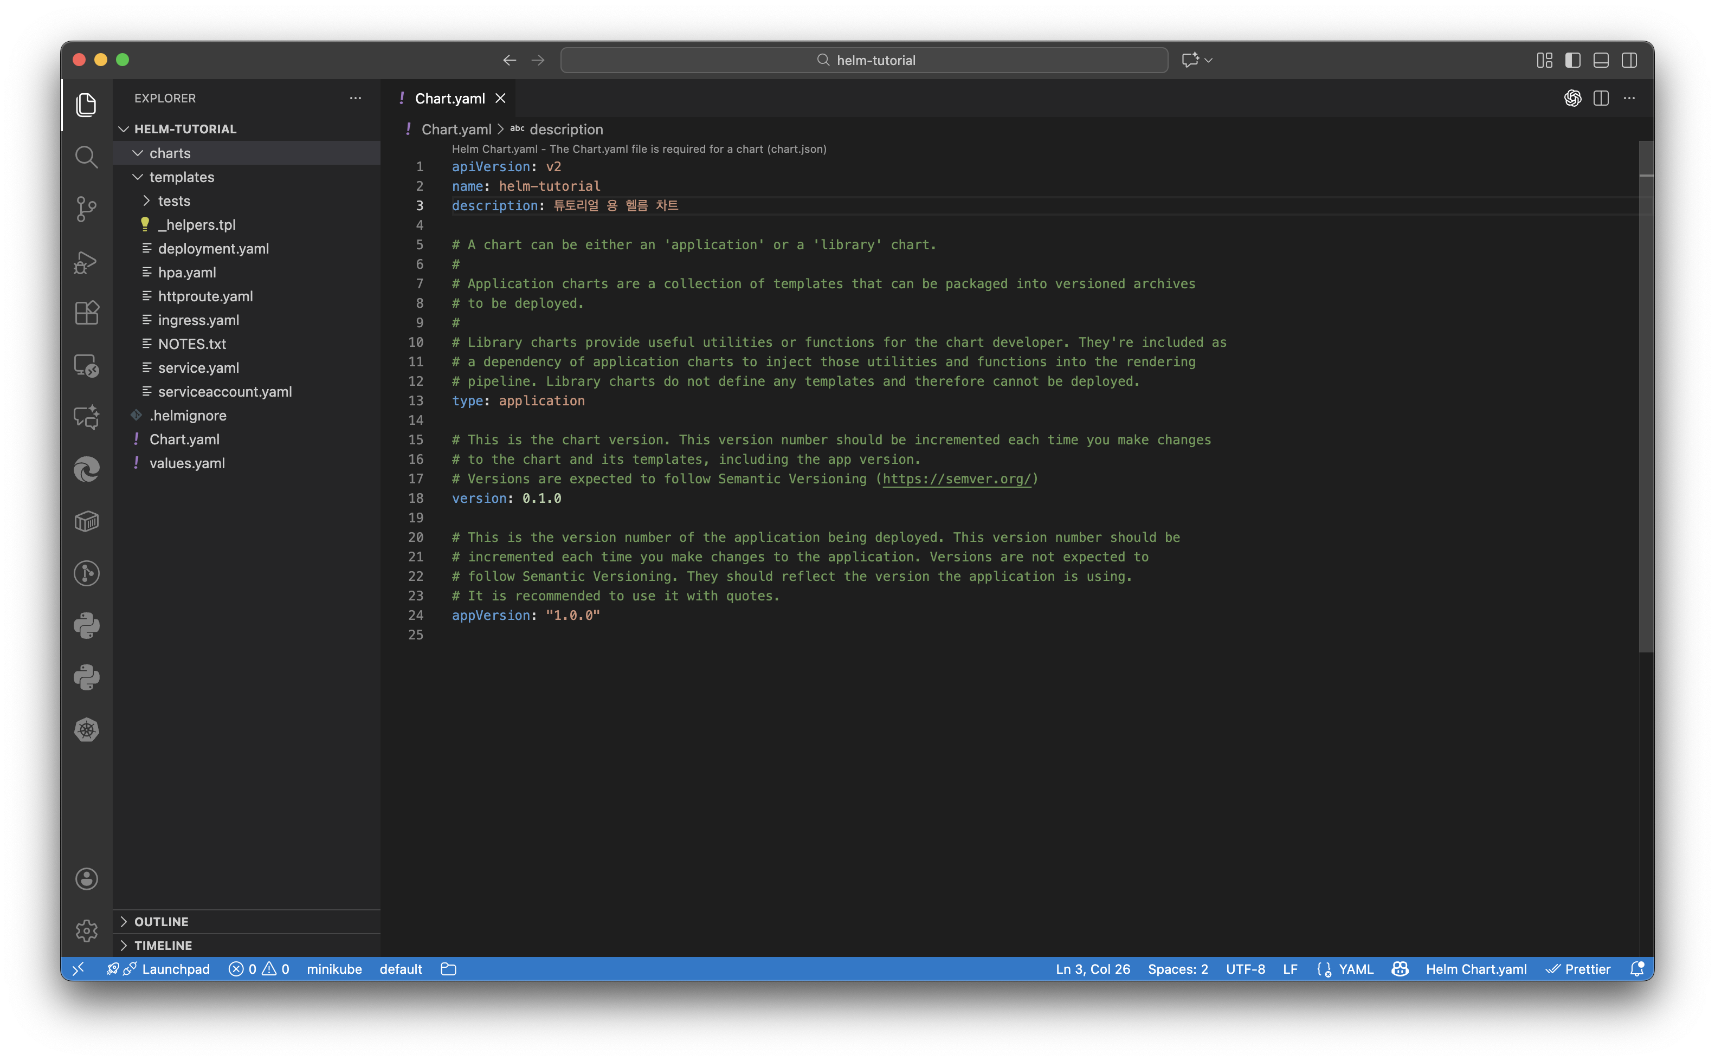Open the Search view in activity bar

tap(86, 157)
